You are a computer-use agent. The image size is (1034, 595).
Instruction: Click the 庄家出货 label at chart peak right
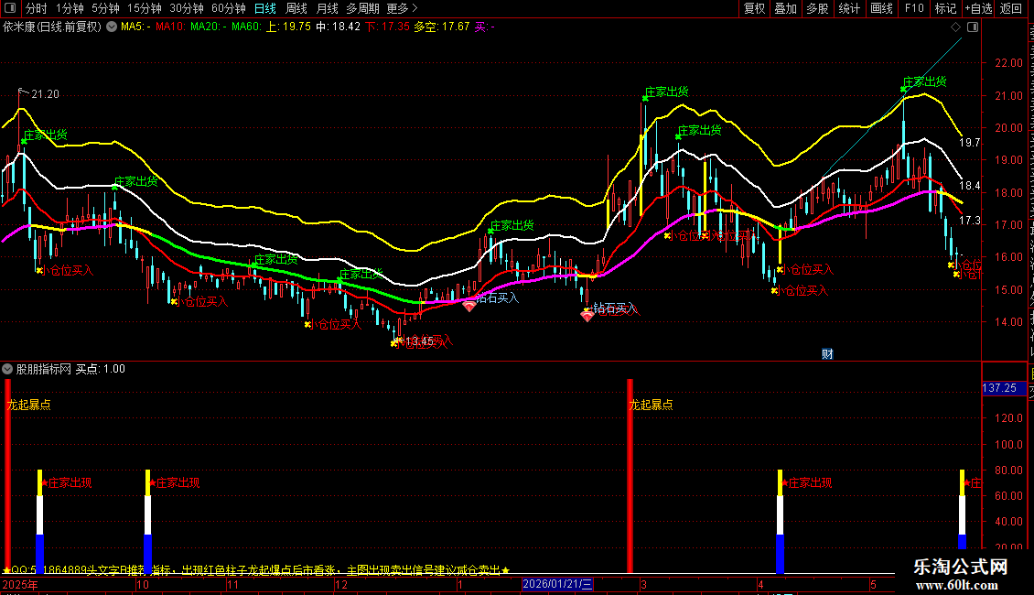(924, 81)
